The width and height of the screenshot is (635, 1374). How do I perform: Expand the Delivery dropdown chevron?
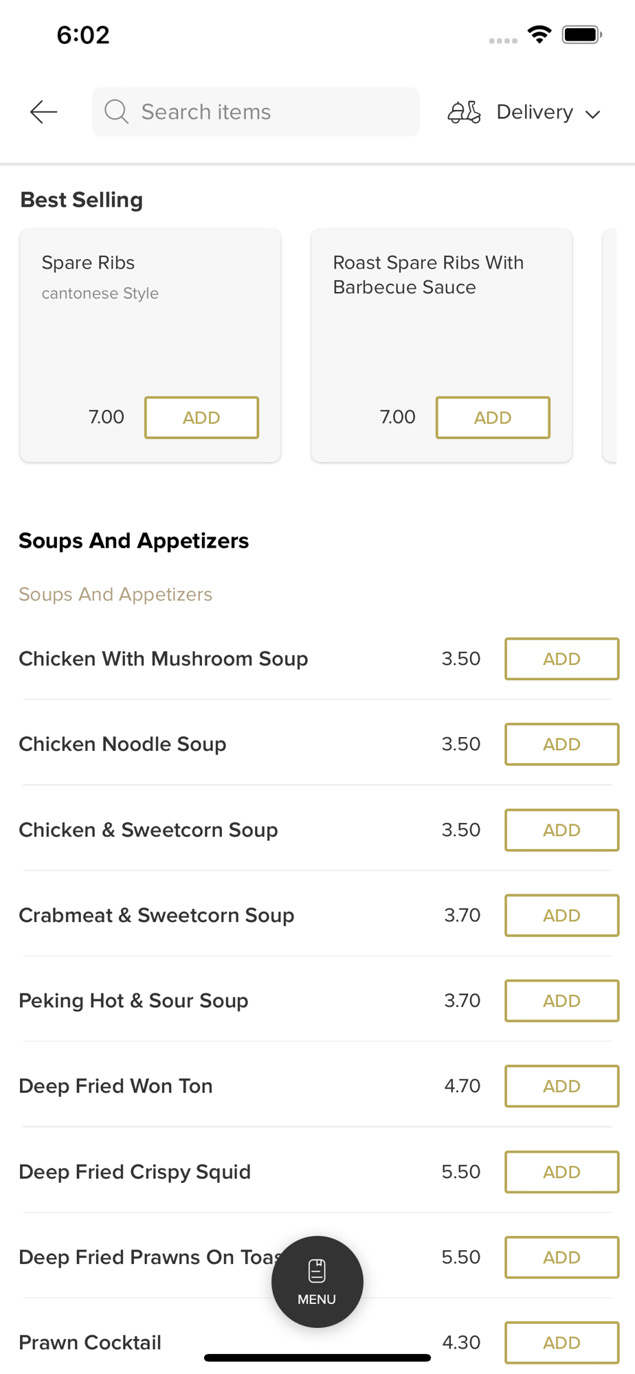click(x=593, y=114)
